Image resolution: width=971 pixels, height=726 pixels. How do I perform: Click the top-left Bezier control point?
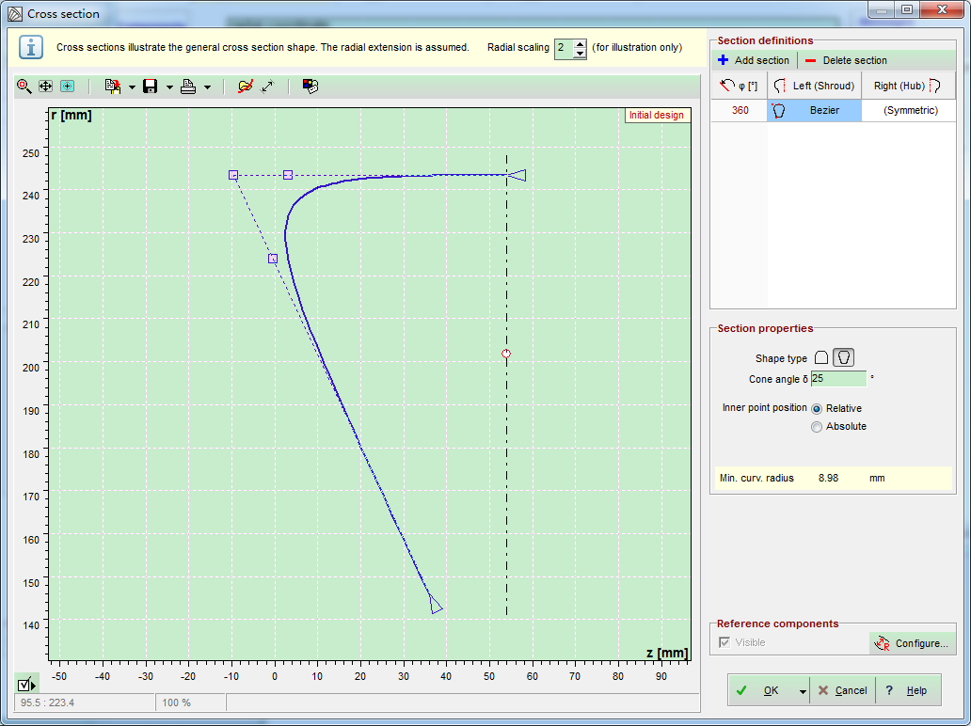point(233,175)
